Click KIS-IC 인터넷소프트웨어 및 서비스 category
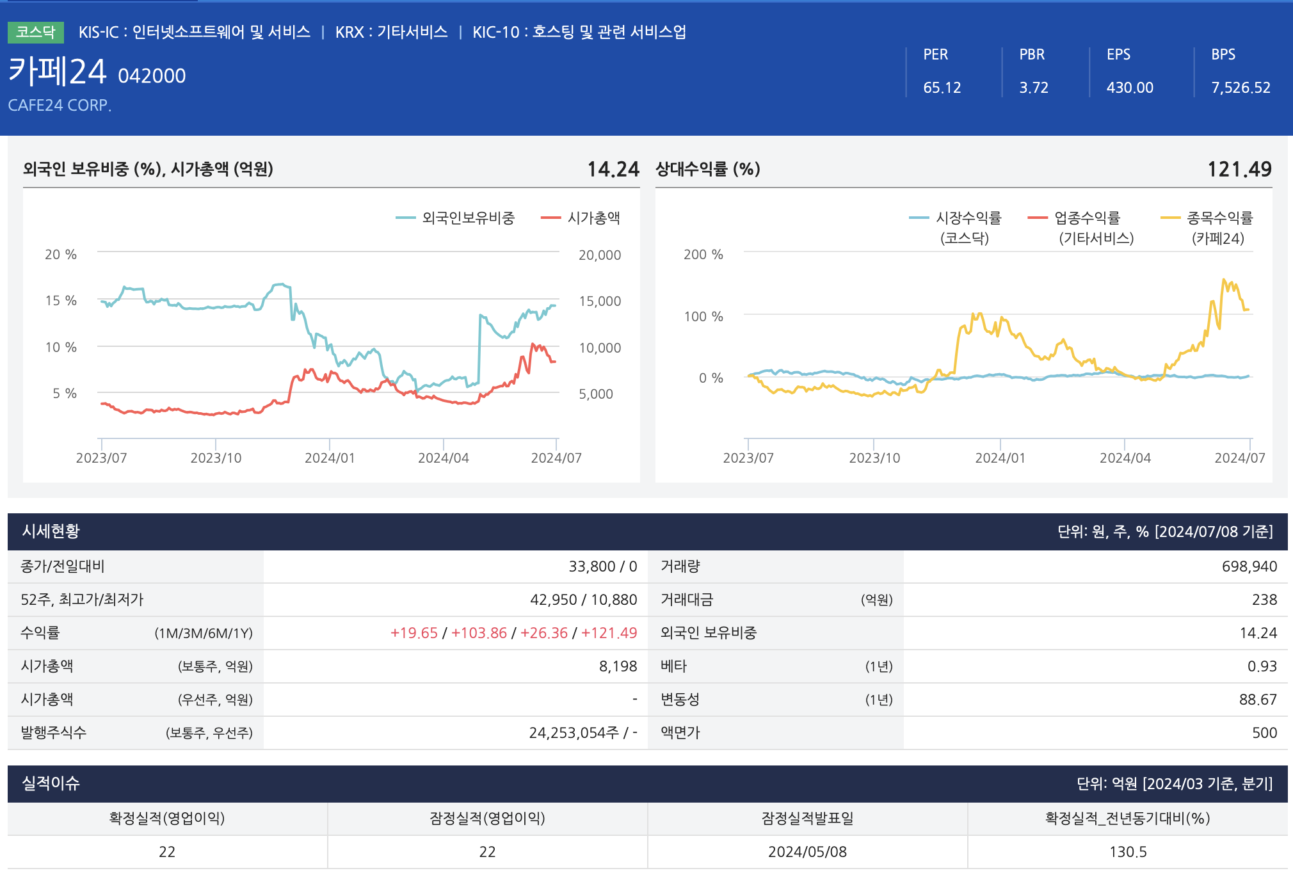This screenshot has width=1293, height=873. (x=195, y=32)
